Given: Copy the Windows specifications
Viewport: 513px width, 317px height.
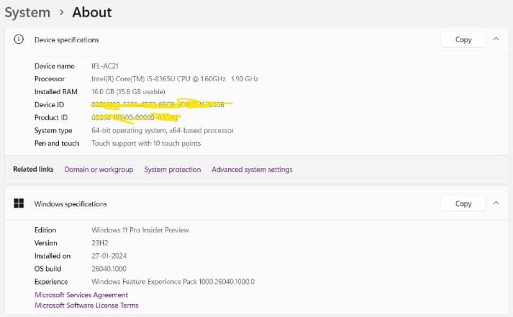Looking at the screenshot, I should 463,204.
